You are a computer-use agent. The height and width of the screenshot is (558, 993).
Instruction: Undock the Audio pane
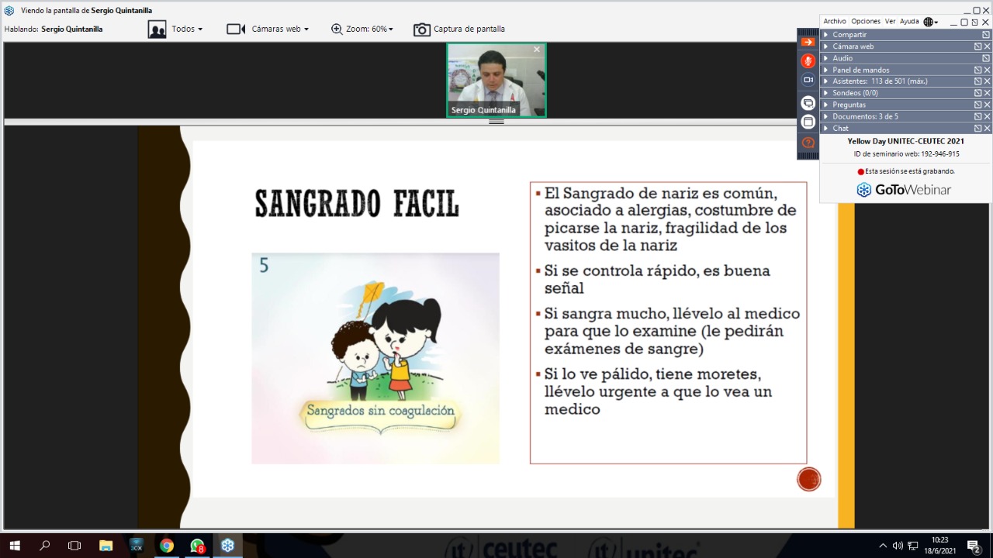tap(986, 58)
